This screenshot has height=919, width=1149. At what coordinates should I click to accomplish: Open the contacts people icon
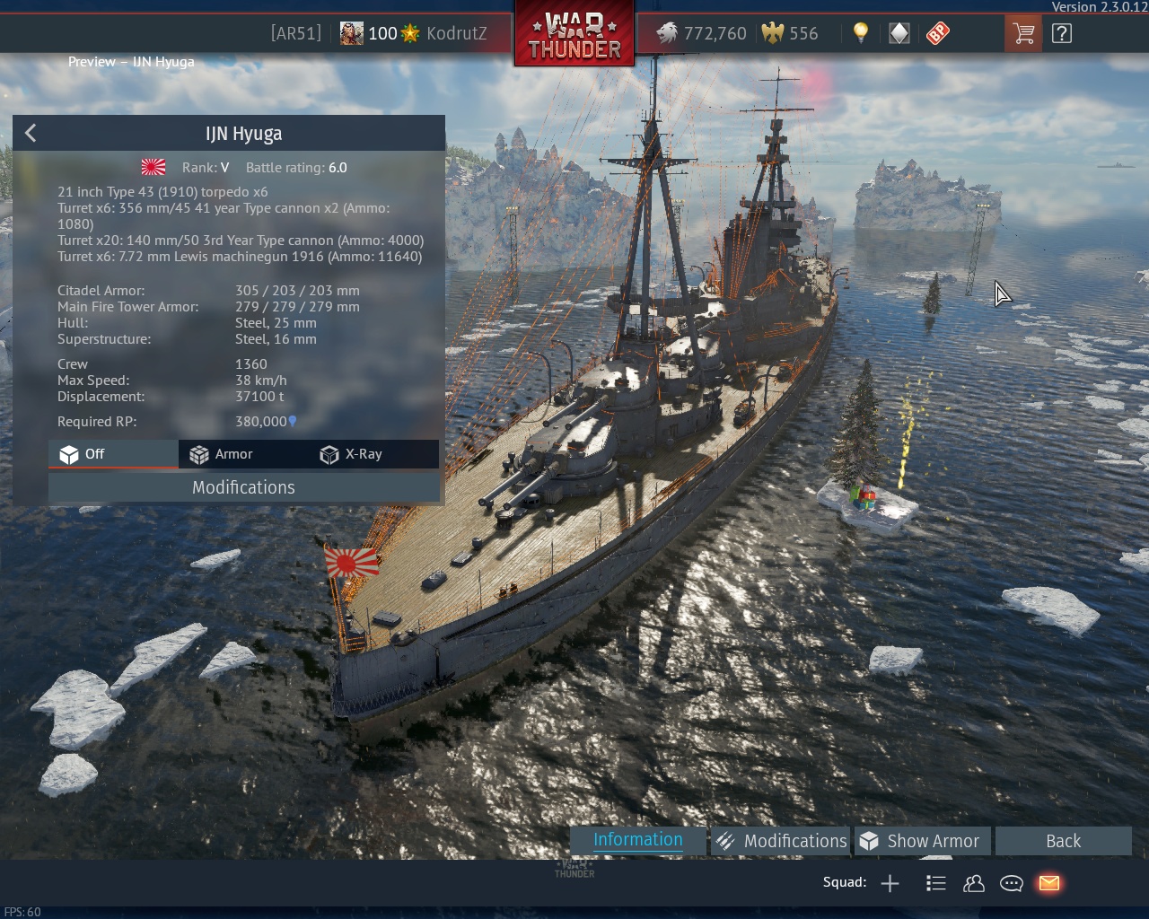[974, 883]
